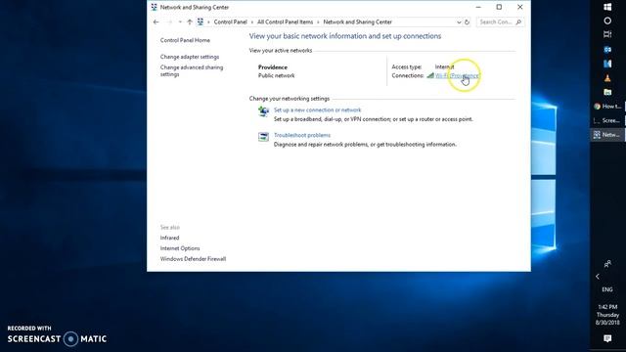Go to Control Panel Home

[x=185, y=40]
